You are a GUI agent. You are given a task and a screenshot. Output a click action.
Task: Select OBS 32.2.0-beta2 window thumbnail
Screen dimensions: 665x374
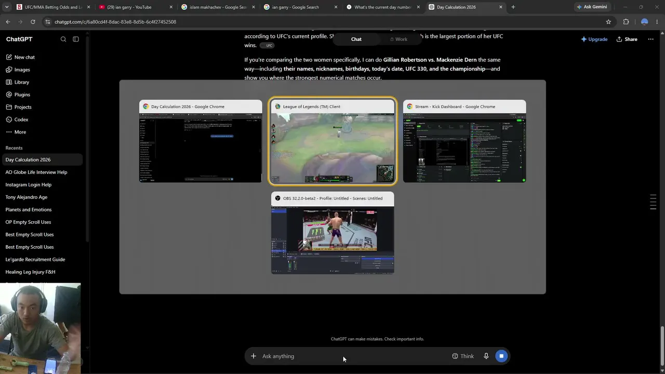[332, 233]
